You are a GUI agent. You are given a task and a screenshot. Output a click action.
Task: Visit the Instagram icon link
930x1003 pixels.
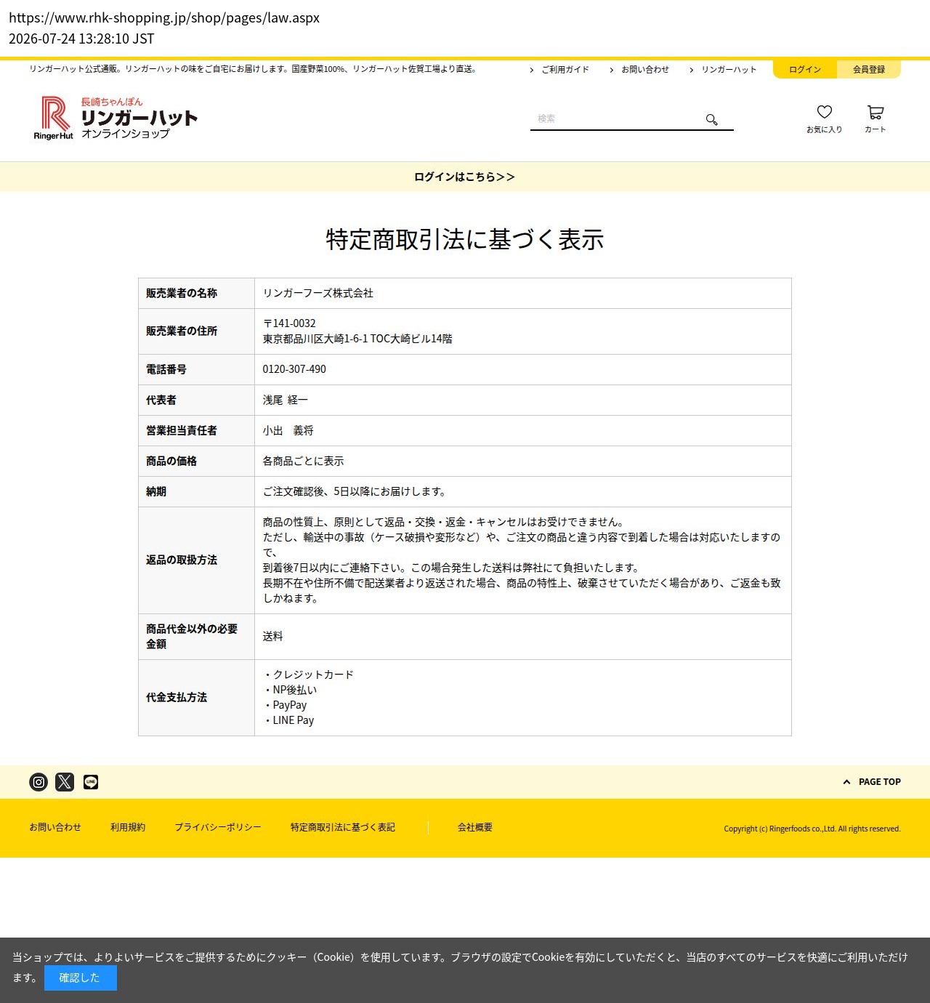click(x=39, y=782)
